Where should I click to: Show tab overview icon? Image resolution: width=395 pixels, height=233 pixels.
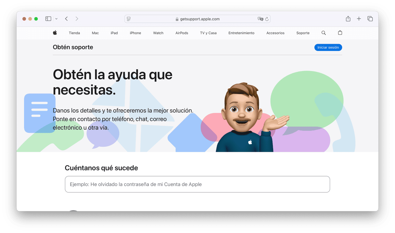(x=370, y=19)
